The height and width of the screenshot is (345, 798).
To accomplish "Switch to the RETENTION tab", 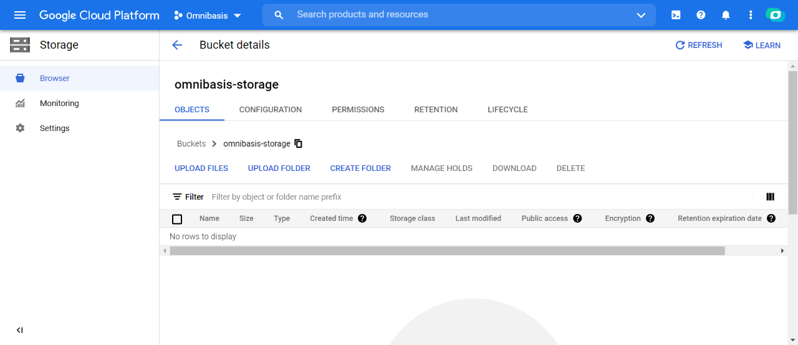I will tap(436, 110).
